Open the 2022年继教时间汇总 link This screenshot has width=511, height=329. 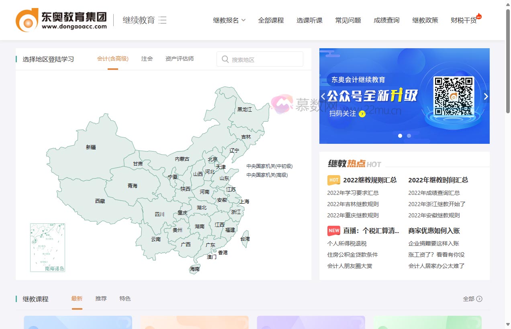click(x=437, y=180)
